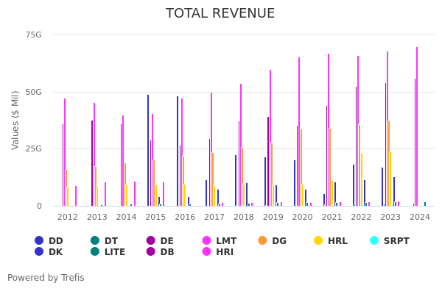Screen dimensions: 442x294
Task: Click the purple DE legend marker
Action: click(151, 240)
